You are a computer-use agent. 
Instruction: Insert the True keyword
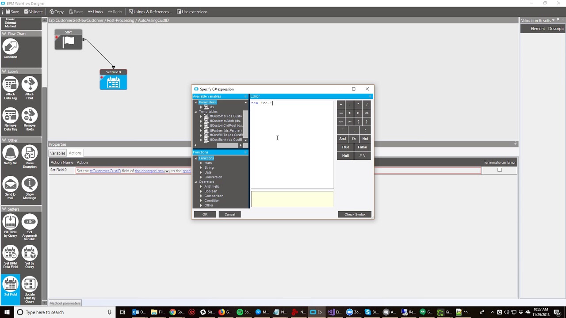(x=345, y=147)
